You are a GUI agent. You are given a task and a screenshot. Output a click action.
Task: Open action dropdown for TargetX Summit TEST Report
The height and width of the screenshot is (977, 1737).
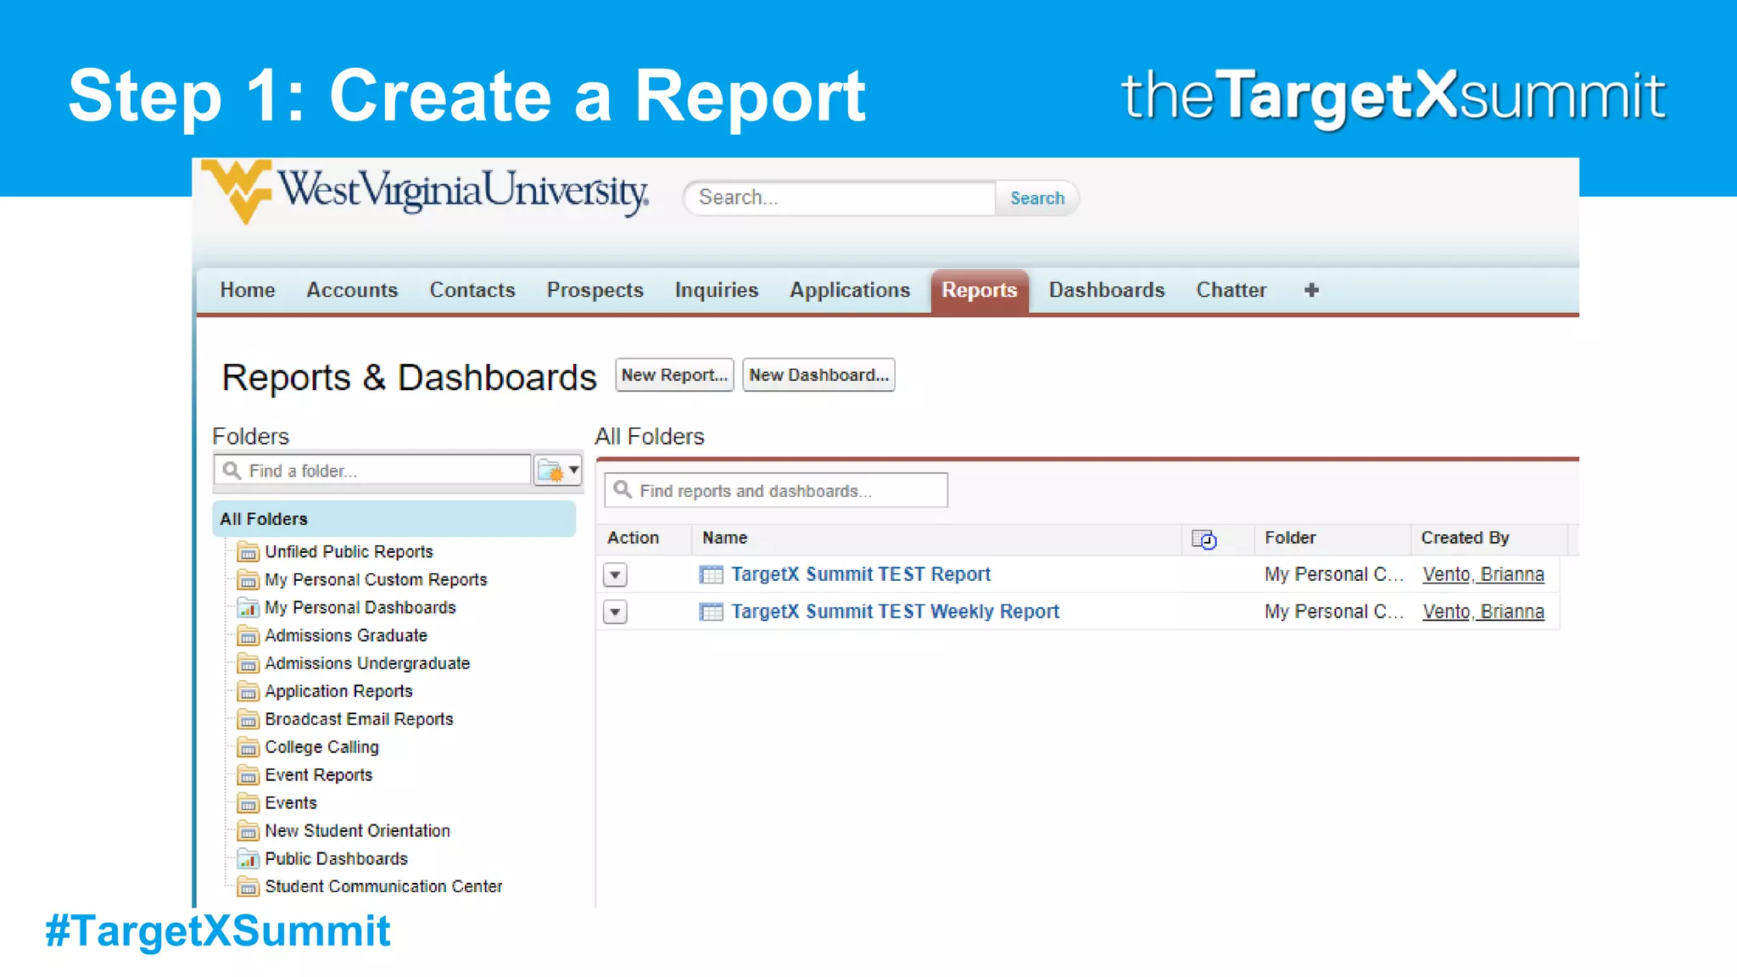coord(616,575)
